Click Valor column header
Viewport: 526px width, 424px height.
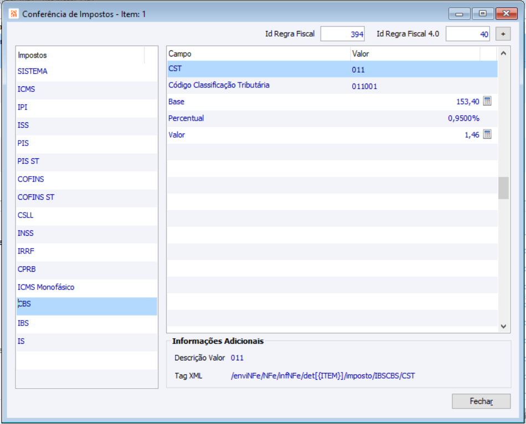[415, 54]
